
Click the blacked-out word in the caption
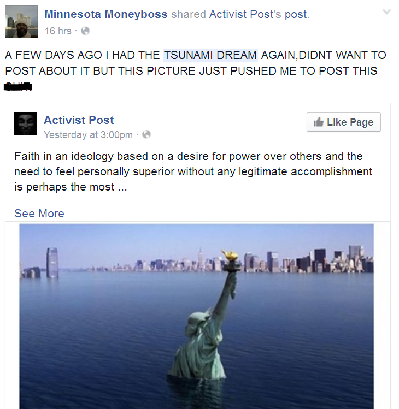click(17, 86)
